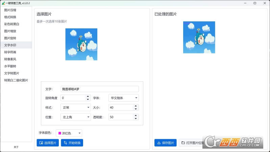Select the 文字水印 sidebar item

pyautogui.click(x=16, y=45)
